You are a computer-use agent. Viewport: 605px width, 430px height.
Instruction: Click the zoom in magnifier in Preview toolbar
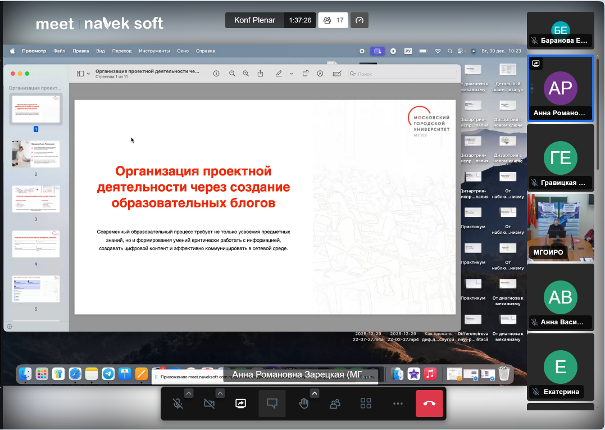click(245, 74)
